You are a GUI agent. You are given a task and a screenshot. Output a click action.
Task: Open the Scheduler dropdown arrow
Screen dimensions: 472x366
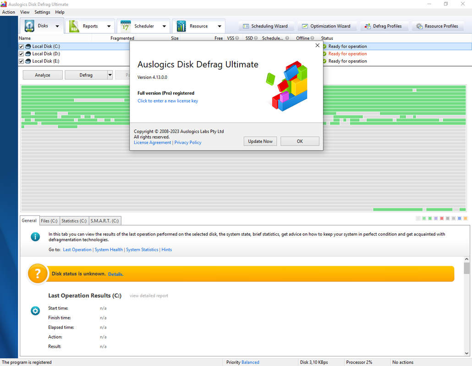point(164,26)
